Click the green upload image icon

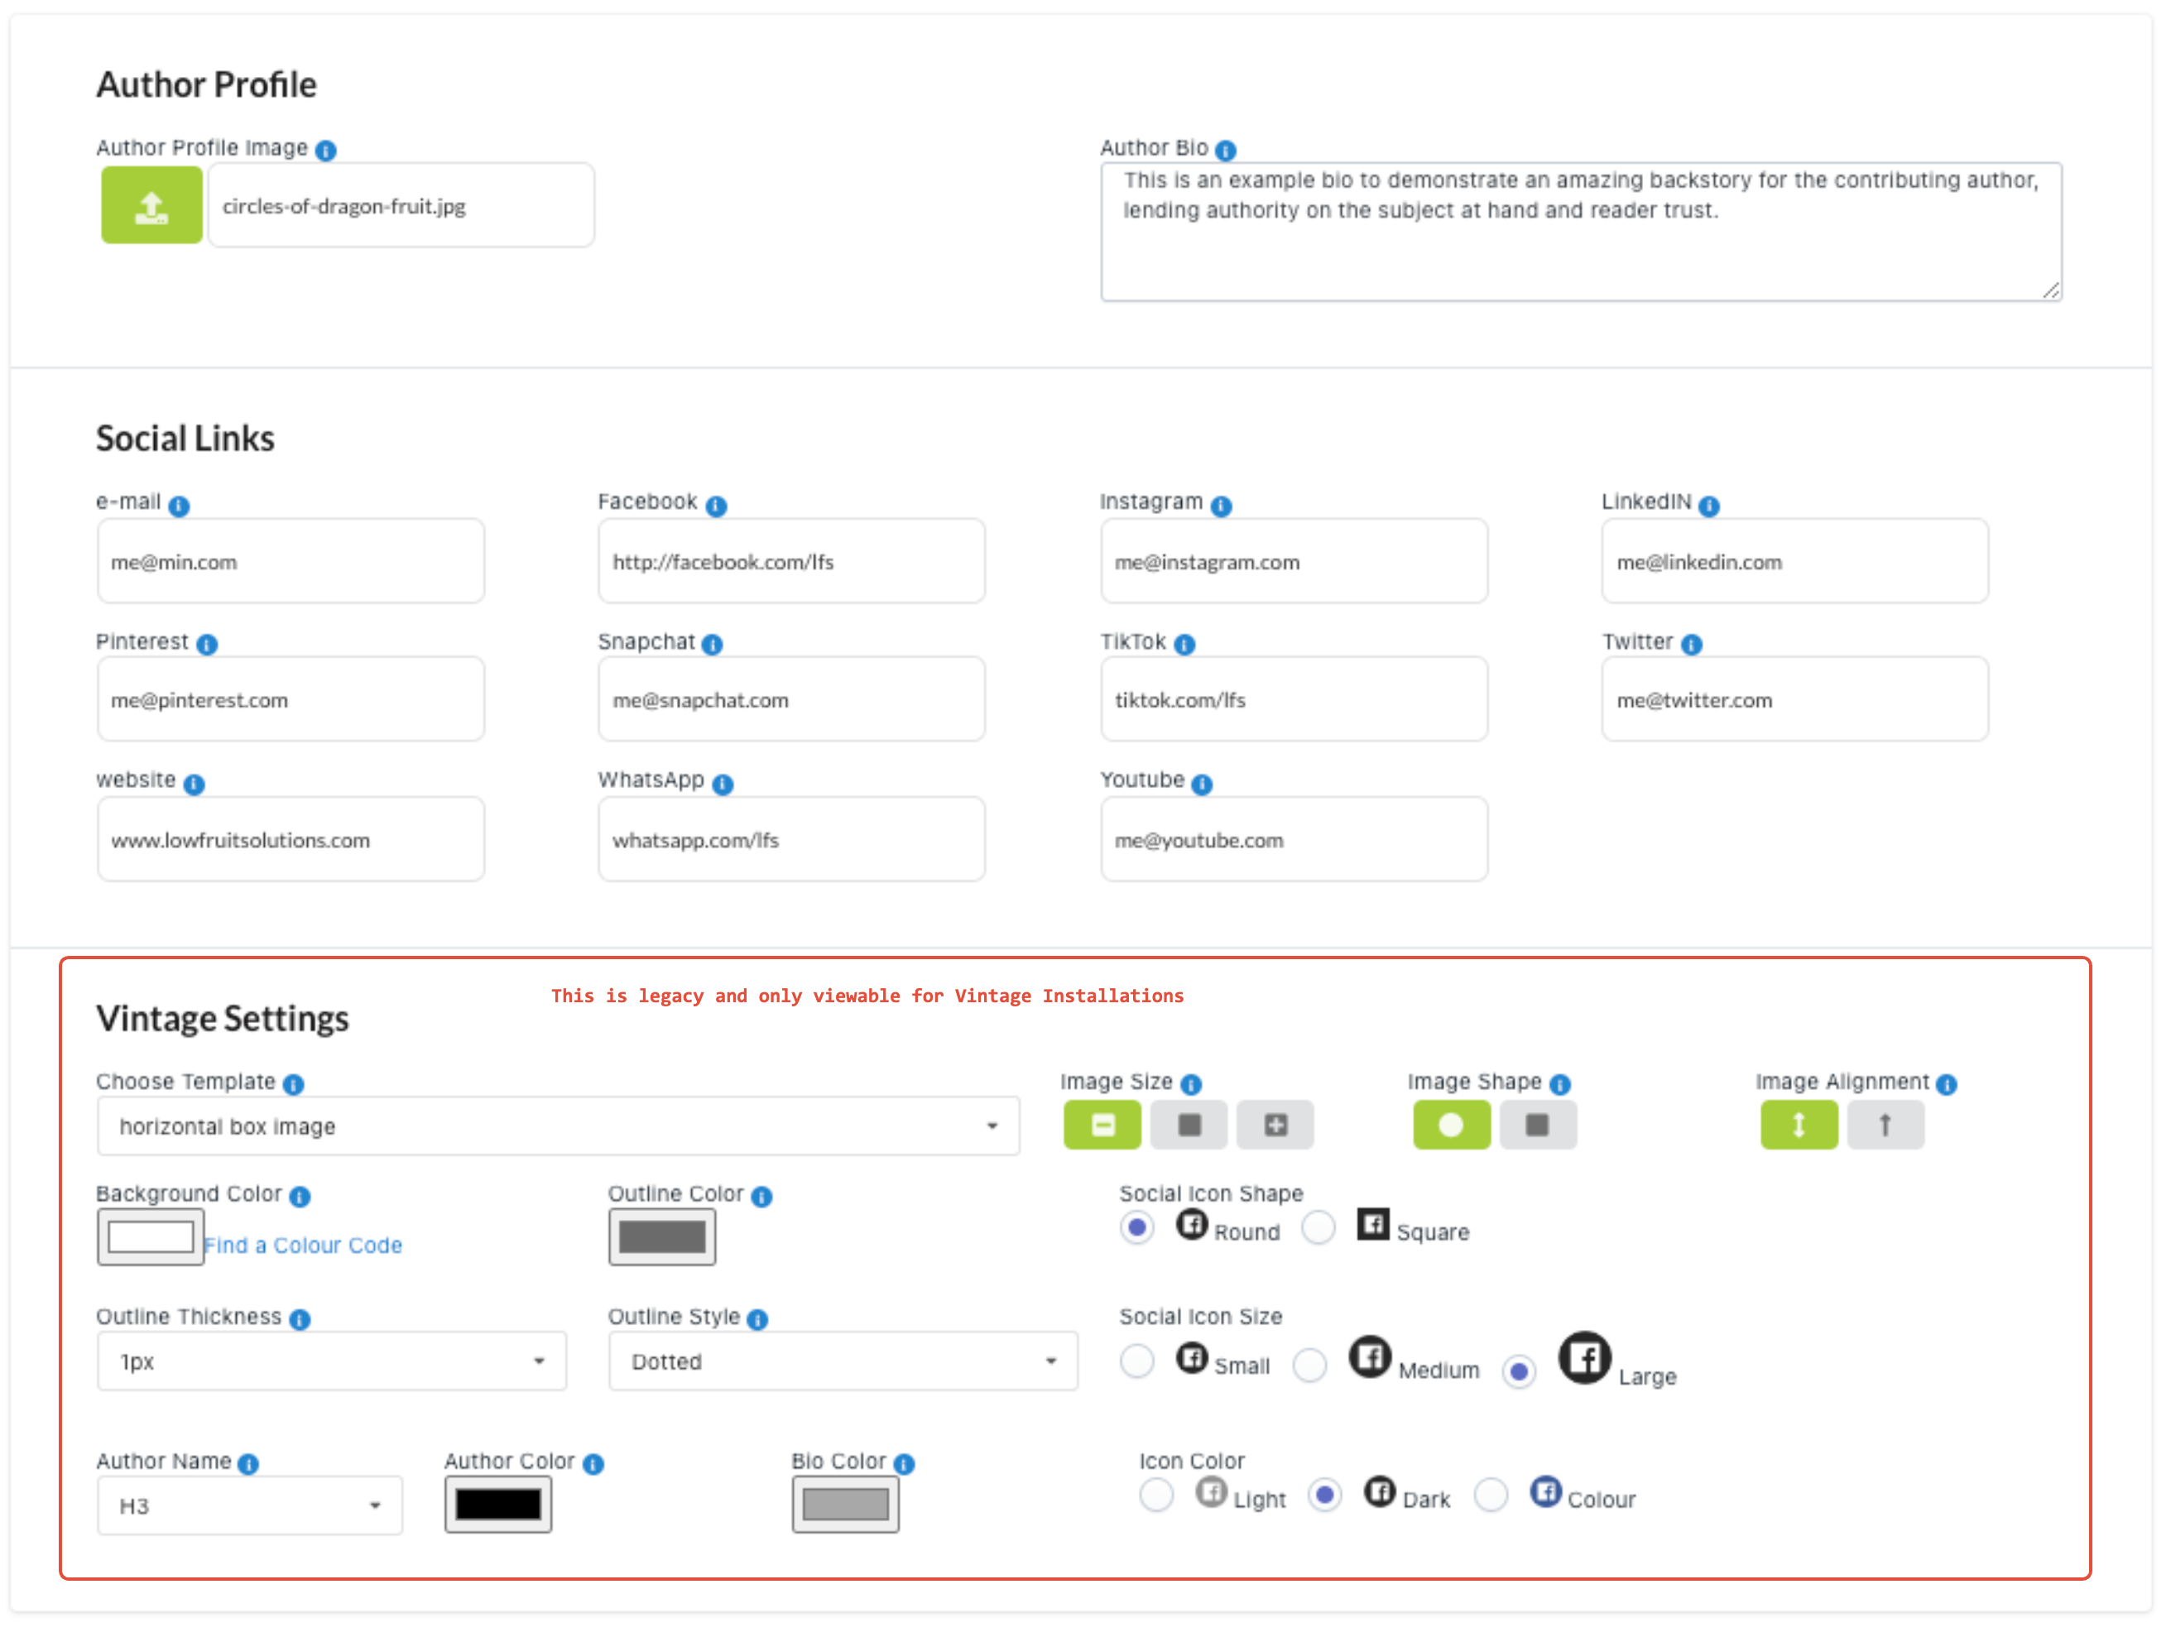tap(151, 205)
